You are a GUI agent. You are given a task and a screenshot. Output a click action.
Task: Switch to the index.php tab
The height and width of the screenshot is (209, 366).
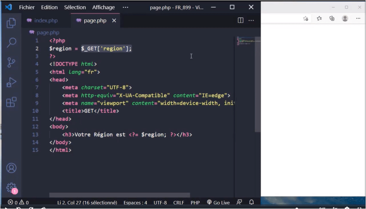(x=46, y=20)
